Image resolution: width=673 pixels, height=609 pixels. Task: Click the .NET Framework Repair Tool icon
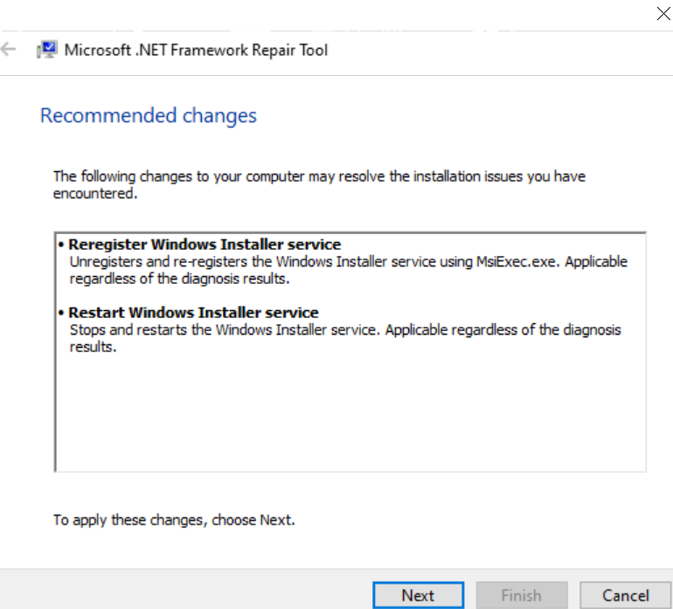point(47,50)
